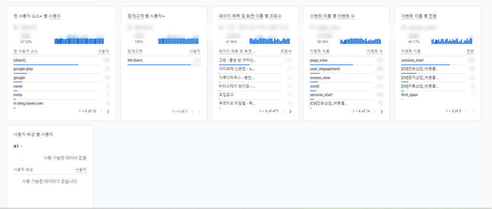Click next page arrow in 이벤트 이름 별 전환 card
The width and height of the screenshot is (492, 209).
pos(473,111)
